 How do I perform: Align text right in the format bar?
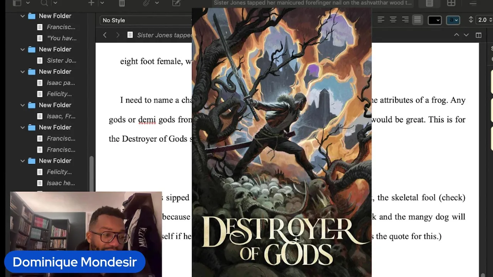tap(405, 20)
